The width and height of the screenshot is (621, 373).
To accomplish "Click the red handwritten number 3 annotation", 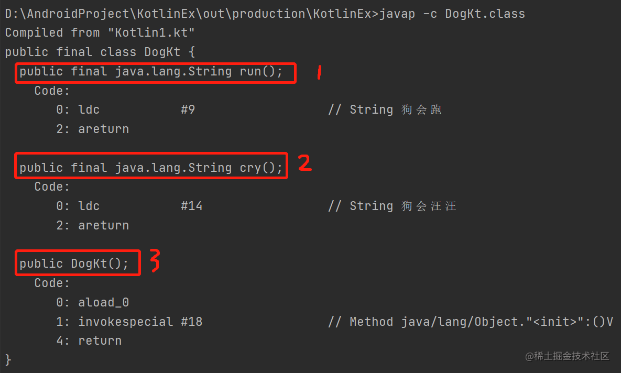I will tap(155, 260).
